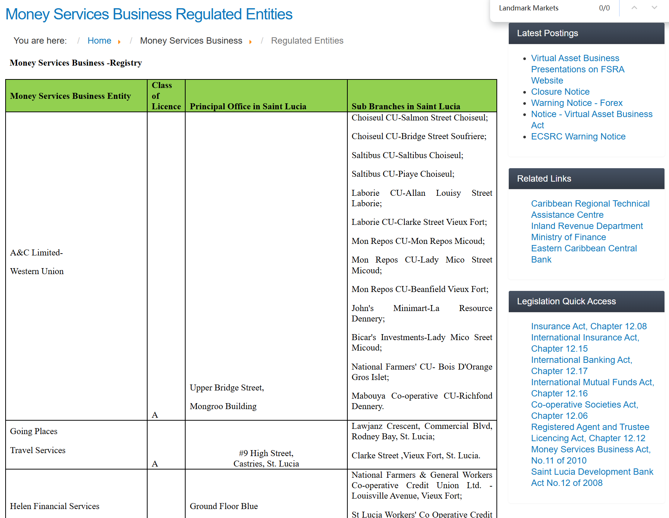
Task: Select 'Mon Repos CU-Beanfield Vieux Fort;' branch
Action: (x=420, y=289)
